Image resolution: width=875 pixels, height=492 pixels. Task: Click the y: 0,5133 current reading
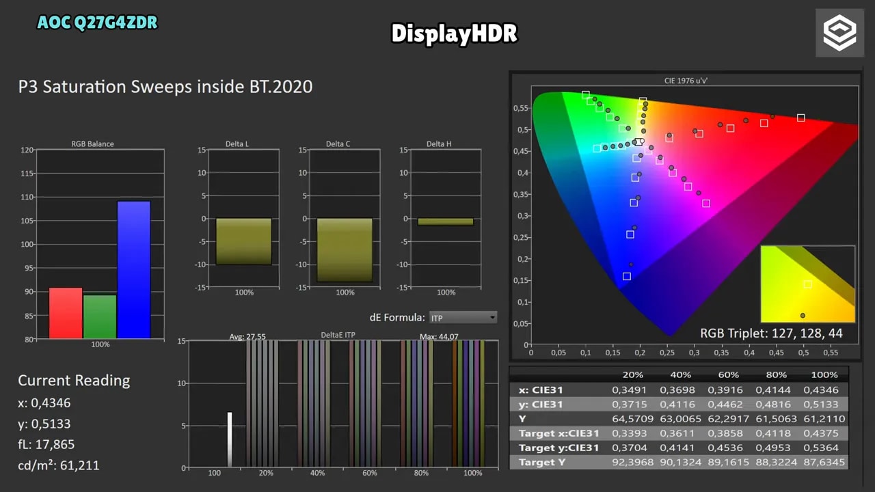44,424
